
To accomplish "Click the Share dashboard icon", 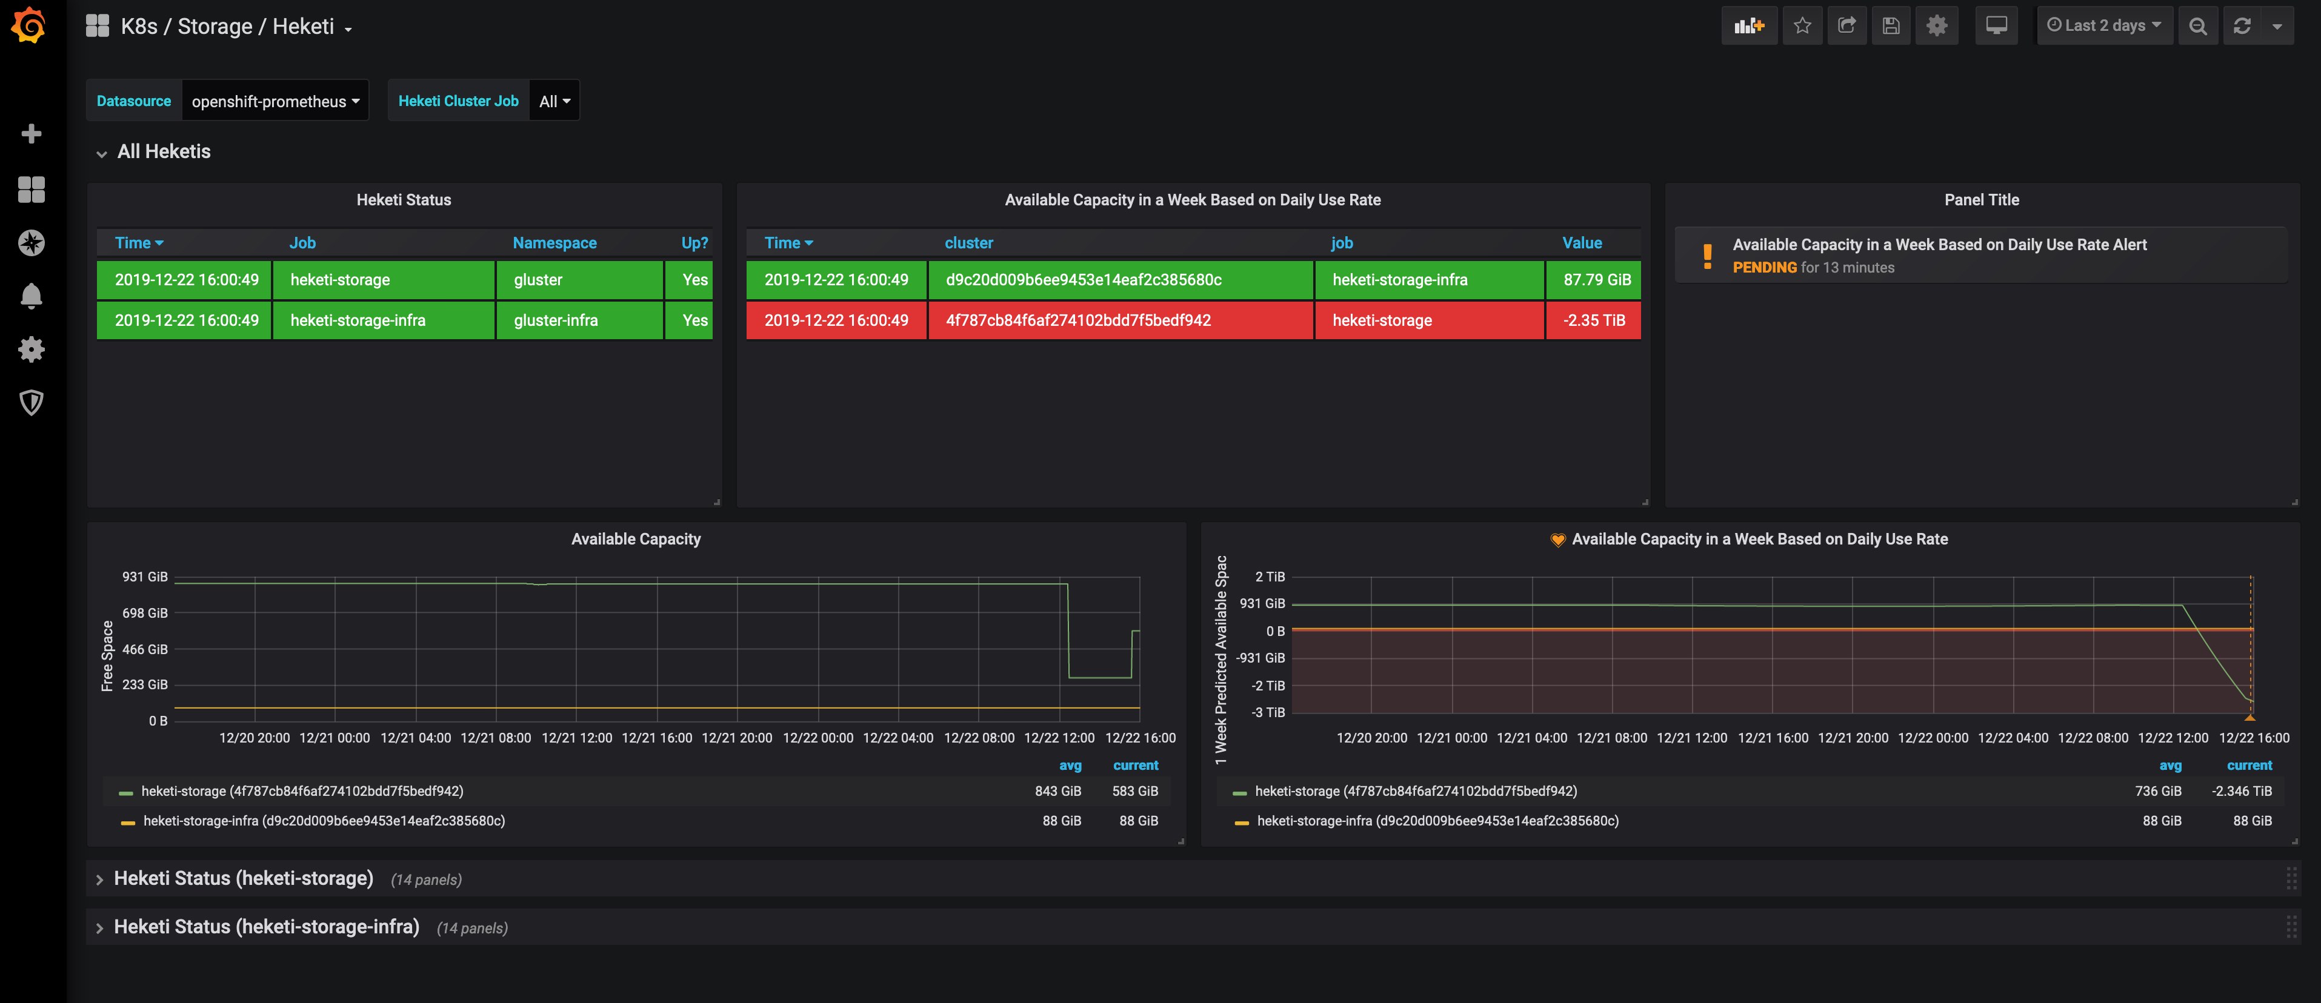I will tap(1847, 26).
